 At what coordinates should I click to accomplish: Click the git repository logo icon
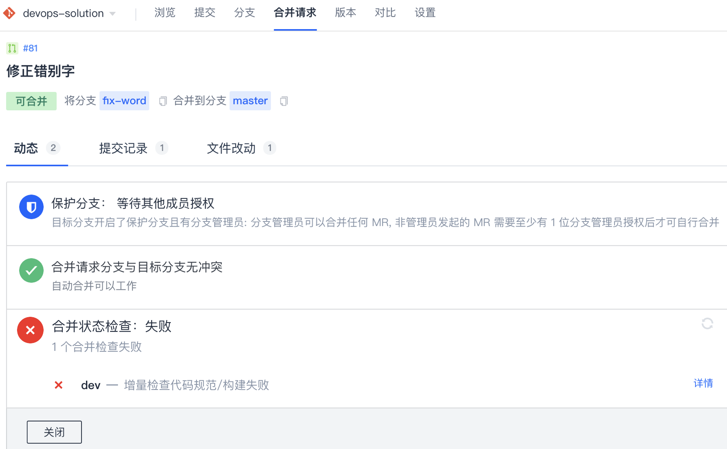coord(9,13)
